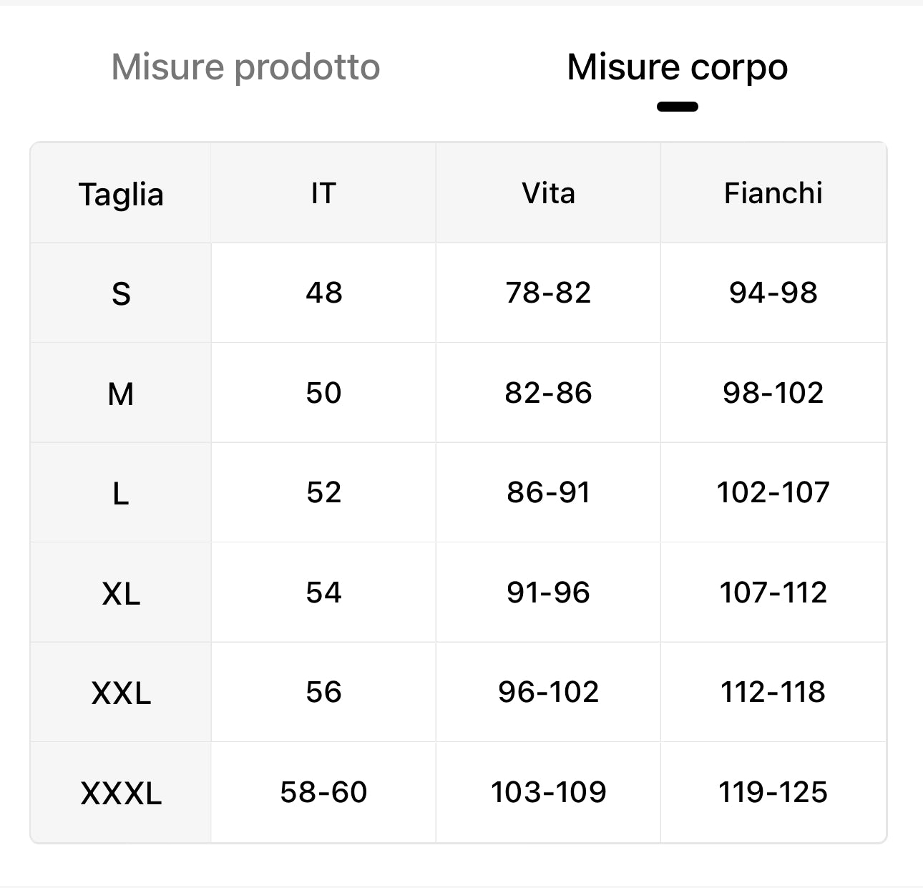Click the 78-82 waist measurement cell
Image resolution: width=923 pixels, height=888 pixels.
pyautogui.click(x=548, y=293)
